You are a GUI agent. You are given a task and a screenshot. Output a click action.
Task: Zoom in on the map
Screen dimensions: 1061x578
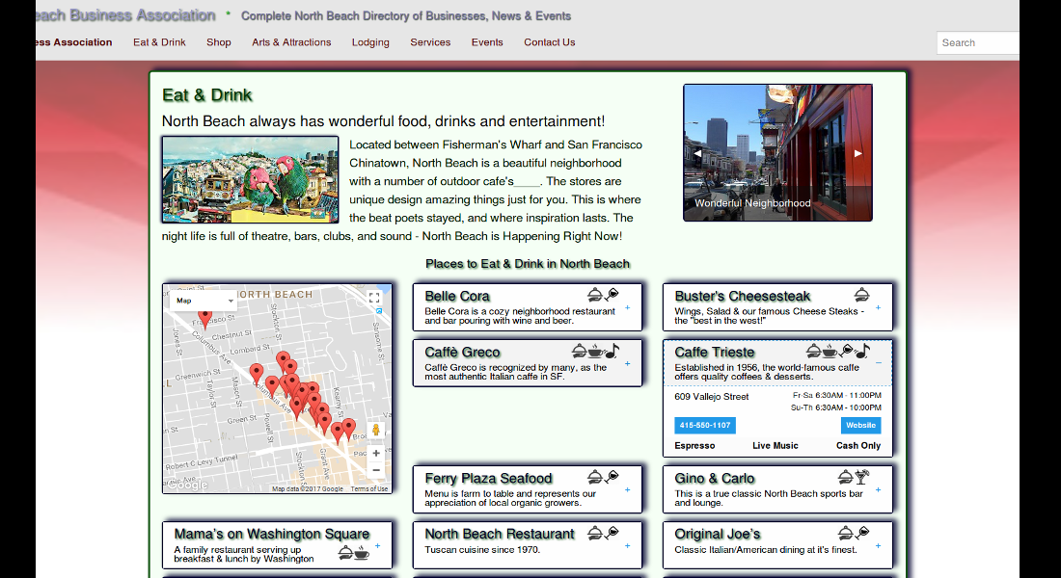pos(376,453)
